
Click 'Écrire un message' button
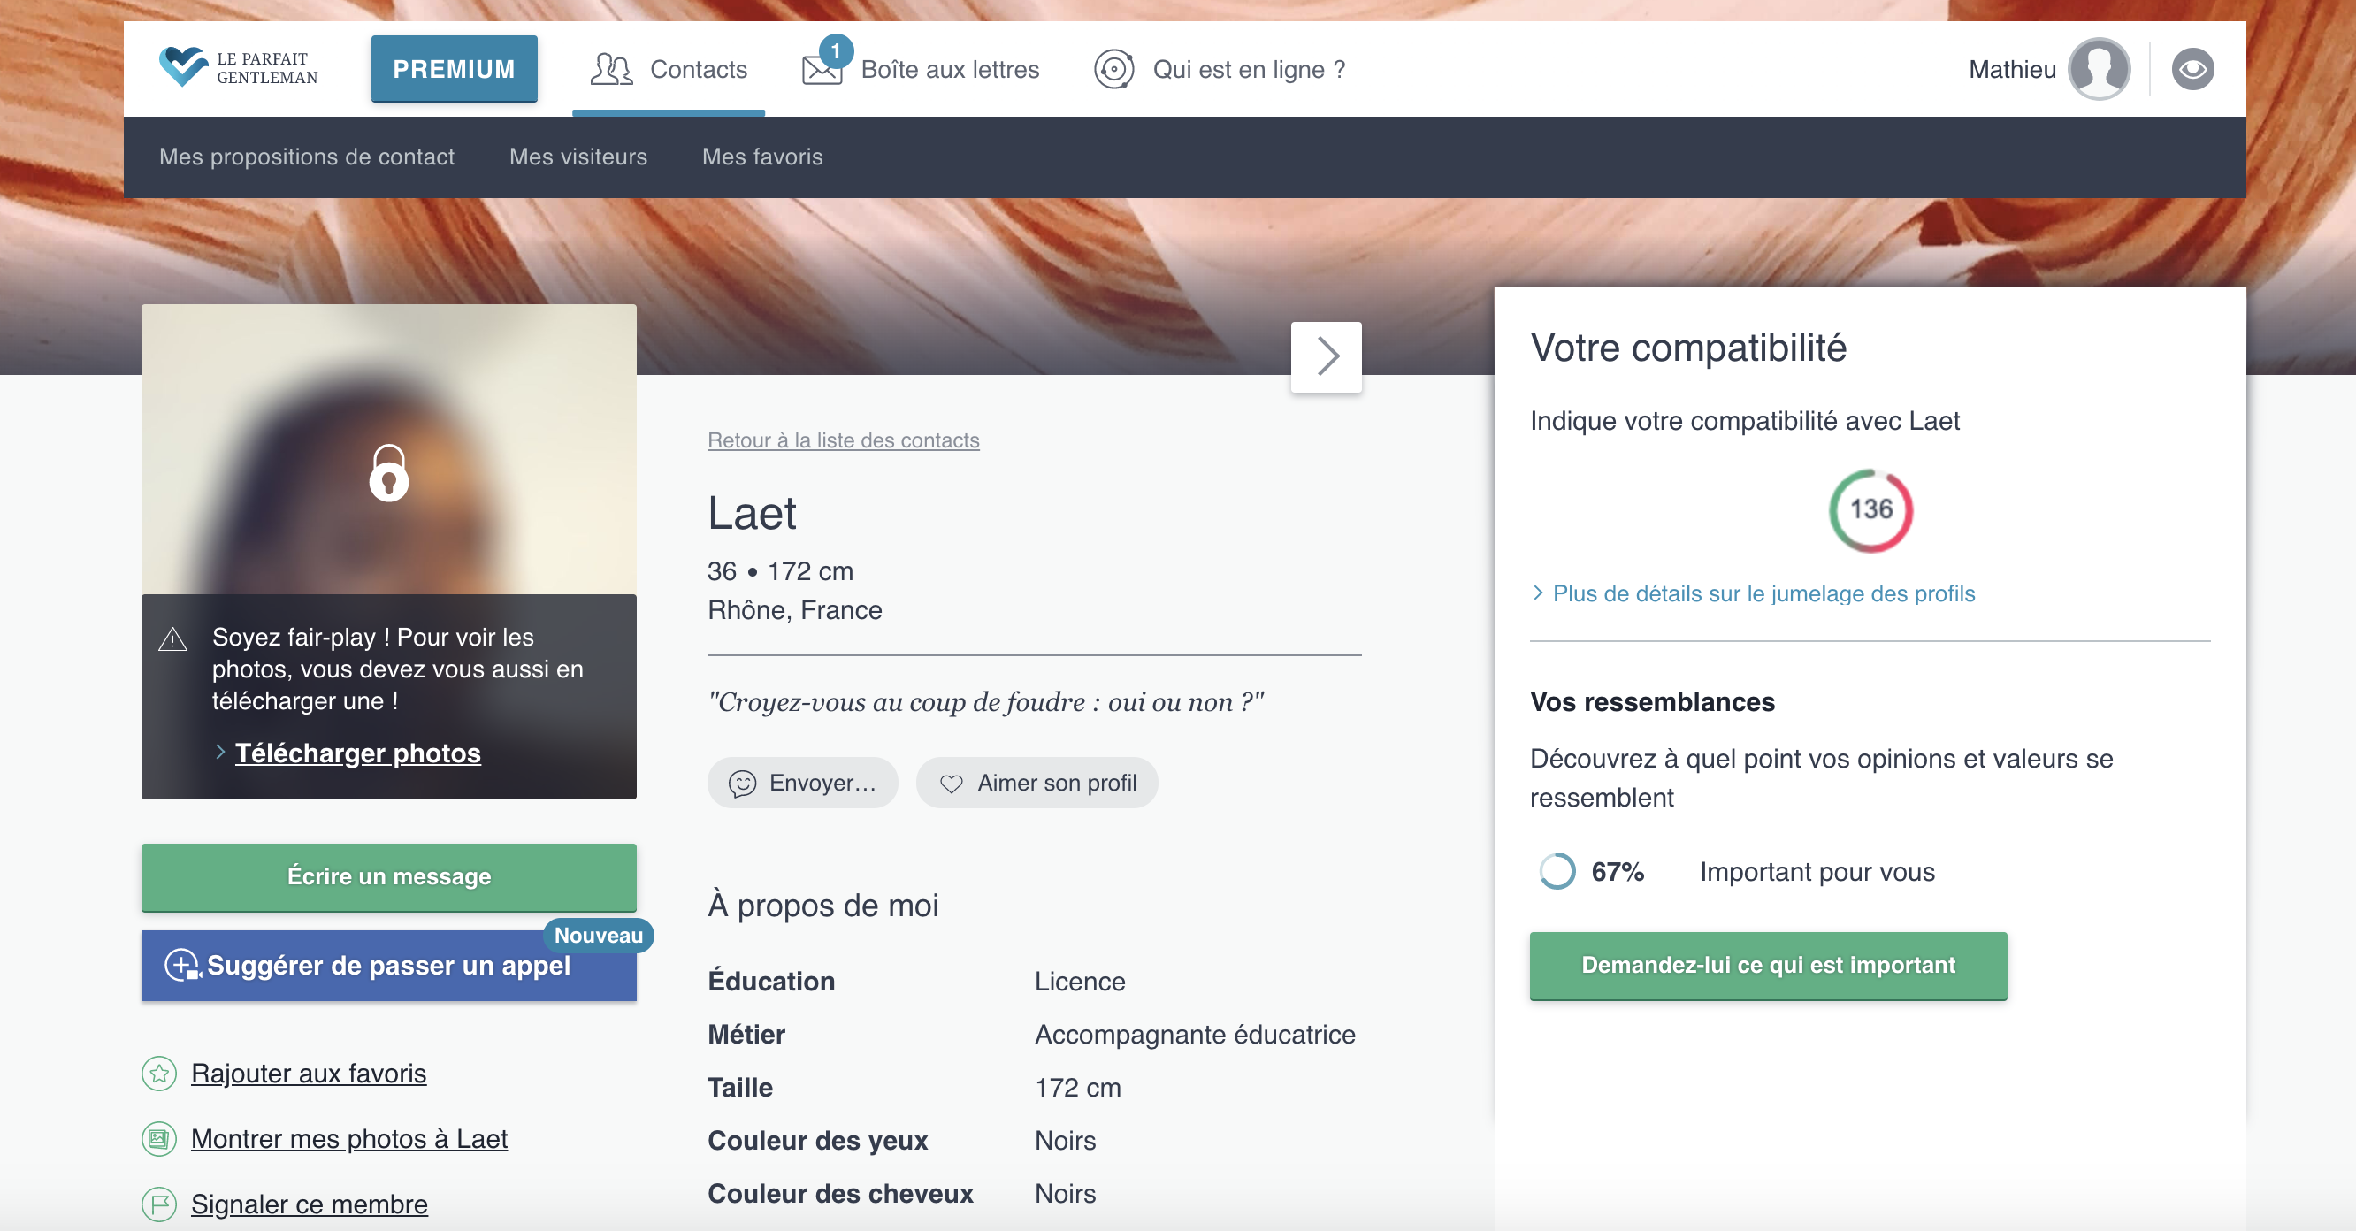coord(389,876)
